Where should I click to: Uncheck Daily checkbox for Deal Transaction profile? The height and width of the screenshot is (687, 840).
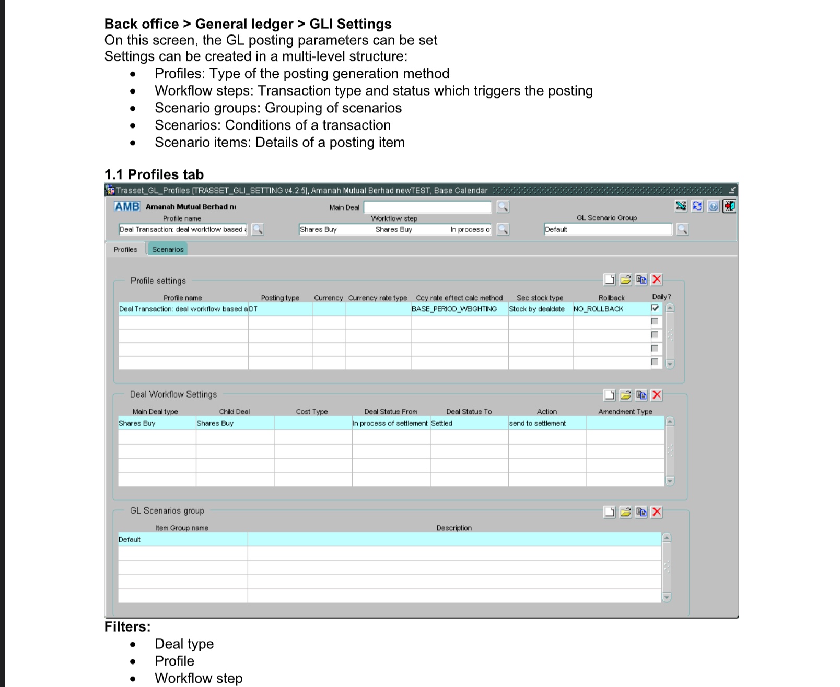coord(655,308)
